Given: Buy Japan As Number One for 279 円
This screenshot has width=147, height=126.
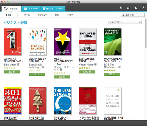Looking at the screenshot, I should click(x=12, y=72).
